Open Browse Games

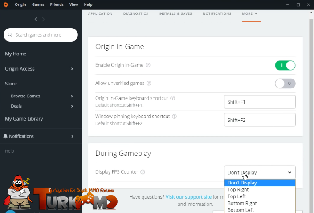[x=25, y=96]
